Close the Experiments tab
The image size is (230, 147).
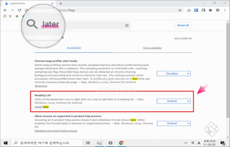click(52, 3)
